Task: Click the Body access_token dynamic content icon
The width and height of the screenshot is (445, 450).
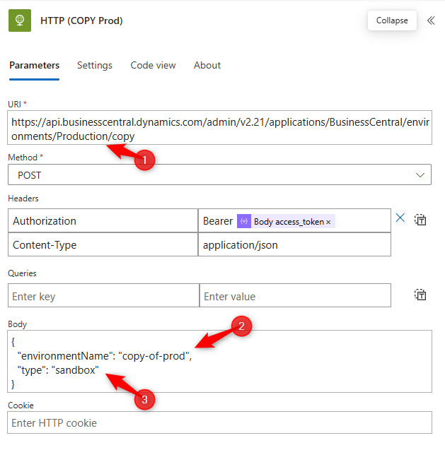Action: tap(244, 221)
